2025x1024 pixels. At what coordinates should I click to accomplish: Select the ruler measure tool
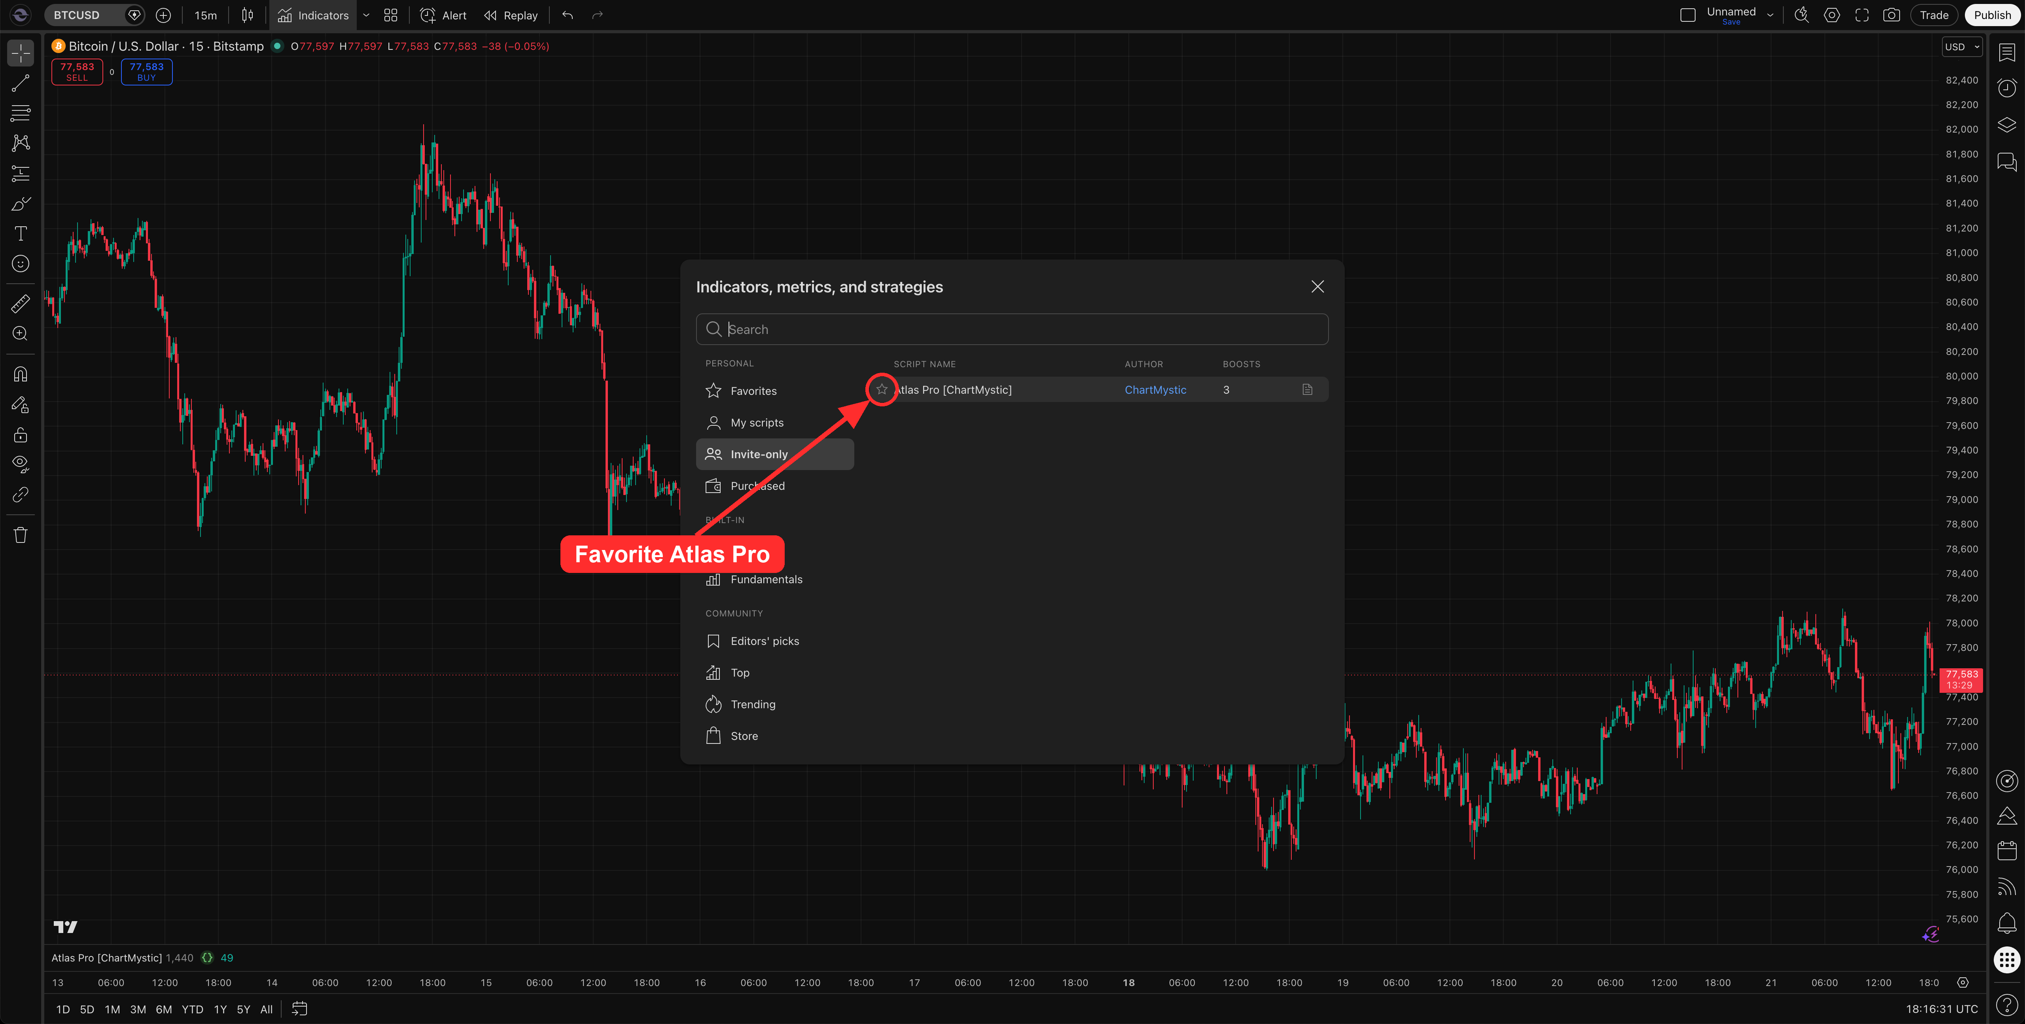(21, 303)
